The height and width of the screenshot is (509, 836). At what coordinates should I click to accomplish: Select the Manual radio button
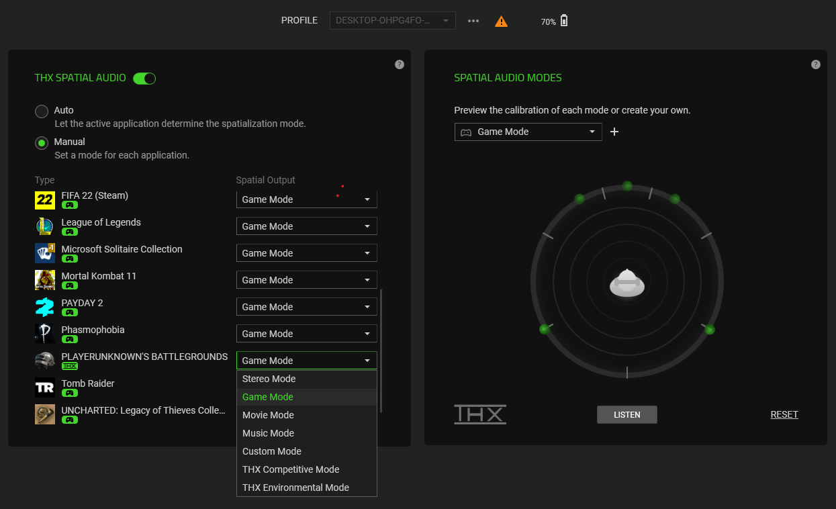tap(42, 143)
